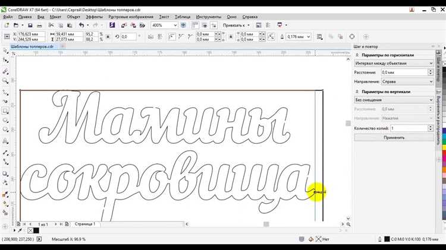The height and width of the screenshot is (250, 446).
Task: Toggle the lock ratio button
Action: coord(108,37)
